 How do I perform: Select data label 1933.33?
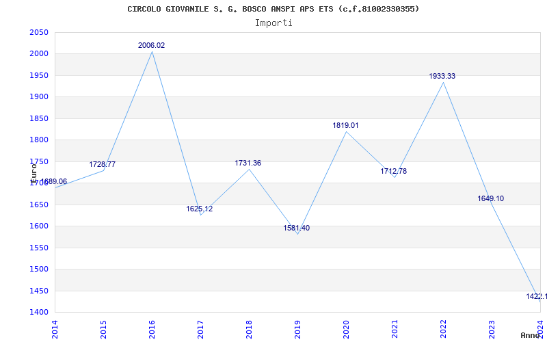pyautogui.click(x=442, y=76)
